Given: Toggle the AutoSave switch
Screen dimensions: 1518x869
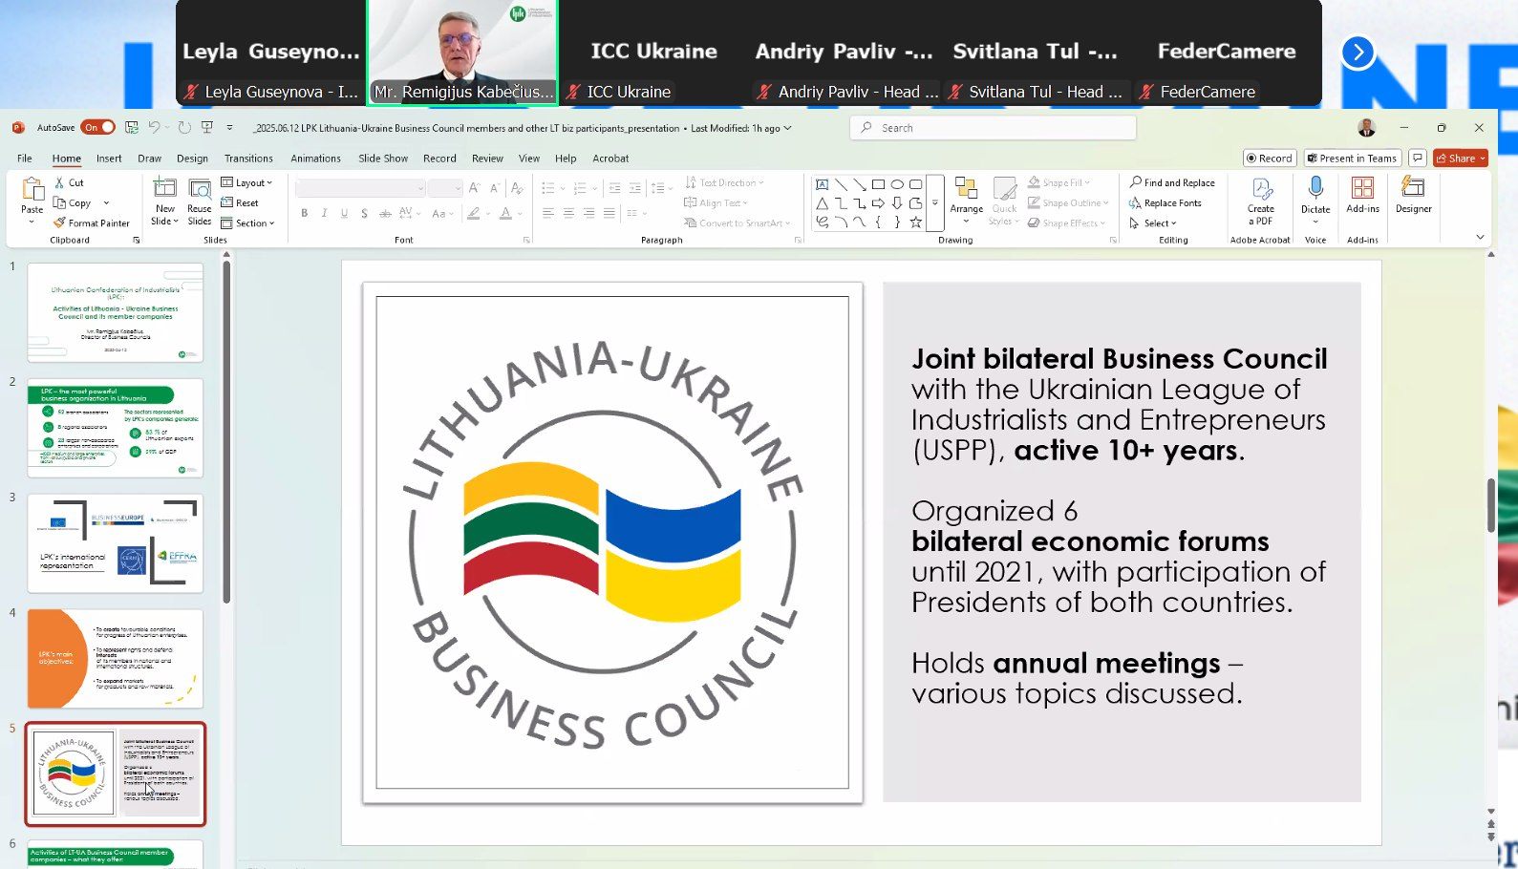Looking at the screenshot, I should [98, 127].
